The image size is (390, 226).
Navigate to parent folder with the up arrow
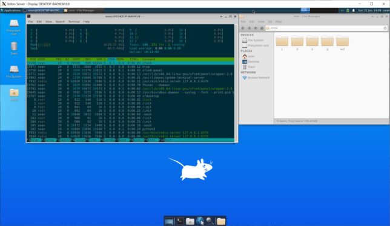[256, 28]
